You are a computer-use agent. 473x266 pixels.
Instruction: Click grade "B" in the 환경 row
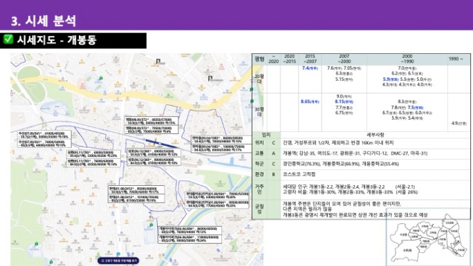click(x=274, y=174)
